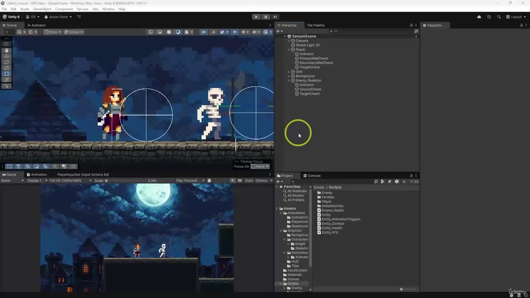
Task: Collapse Enemy_Skeleton in Hierarchy
Action: (x=289, y=81)
